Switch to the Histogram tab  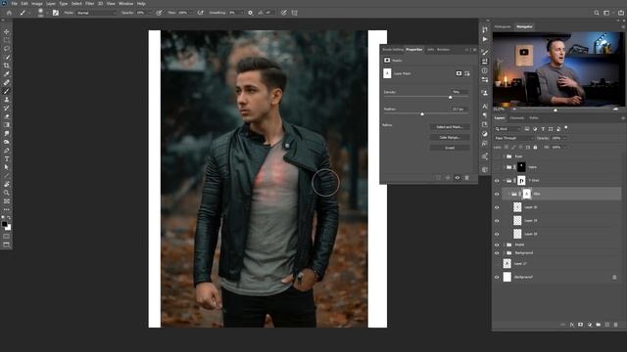point(503,26)
